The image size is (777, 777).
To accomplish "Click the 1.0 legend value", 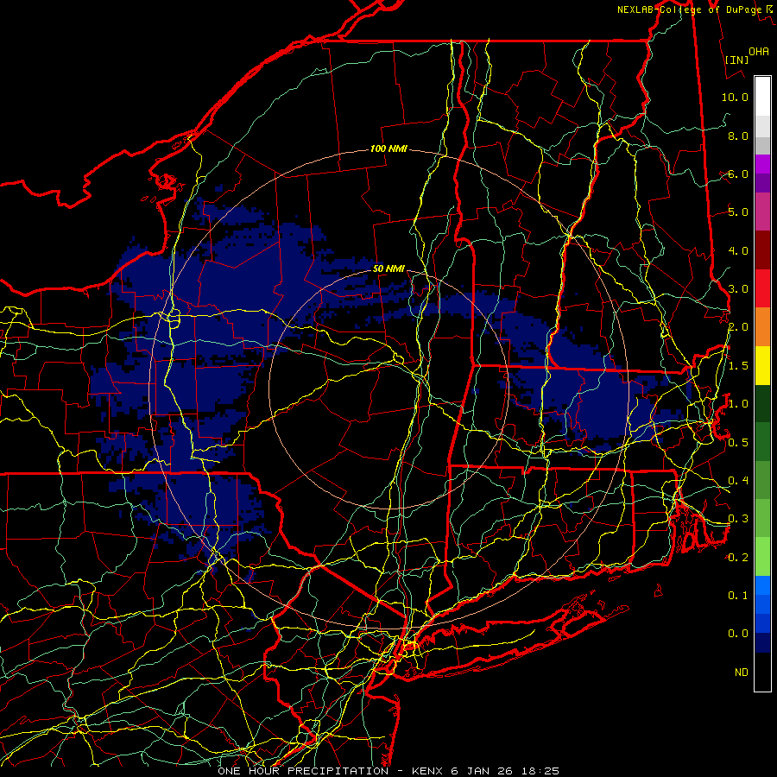I will click(x=738, y=403).
